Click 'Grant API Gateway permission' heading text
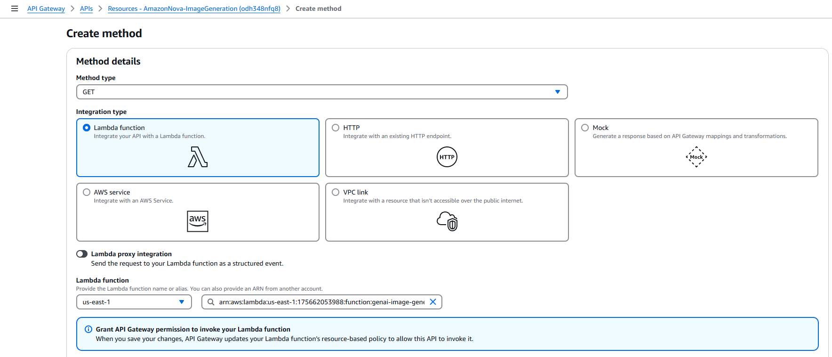This screenshot has width=832, height=357. (x=193, y=329)
